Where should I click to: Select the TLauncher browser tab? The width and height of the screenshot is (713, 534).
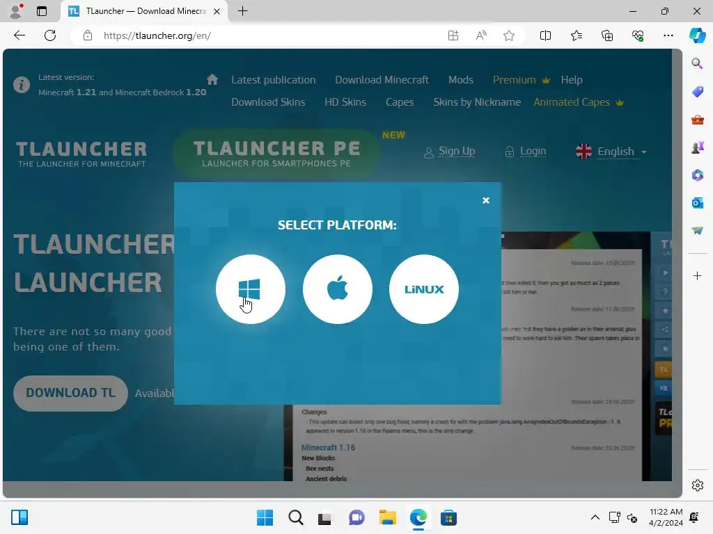pyautogui.click(x=145, y=11)
